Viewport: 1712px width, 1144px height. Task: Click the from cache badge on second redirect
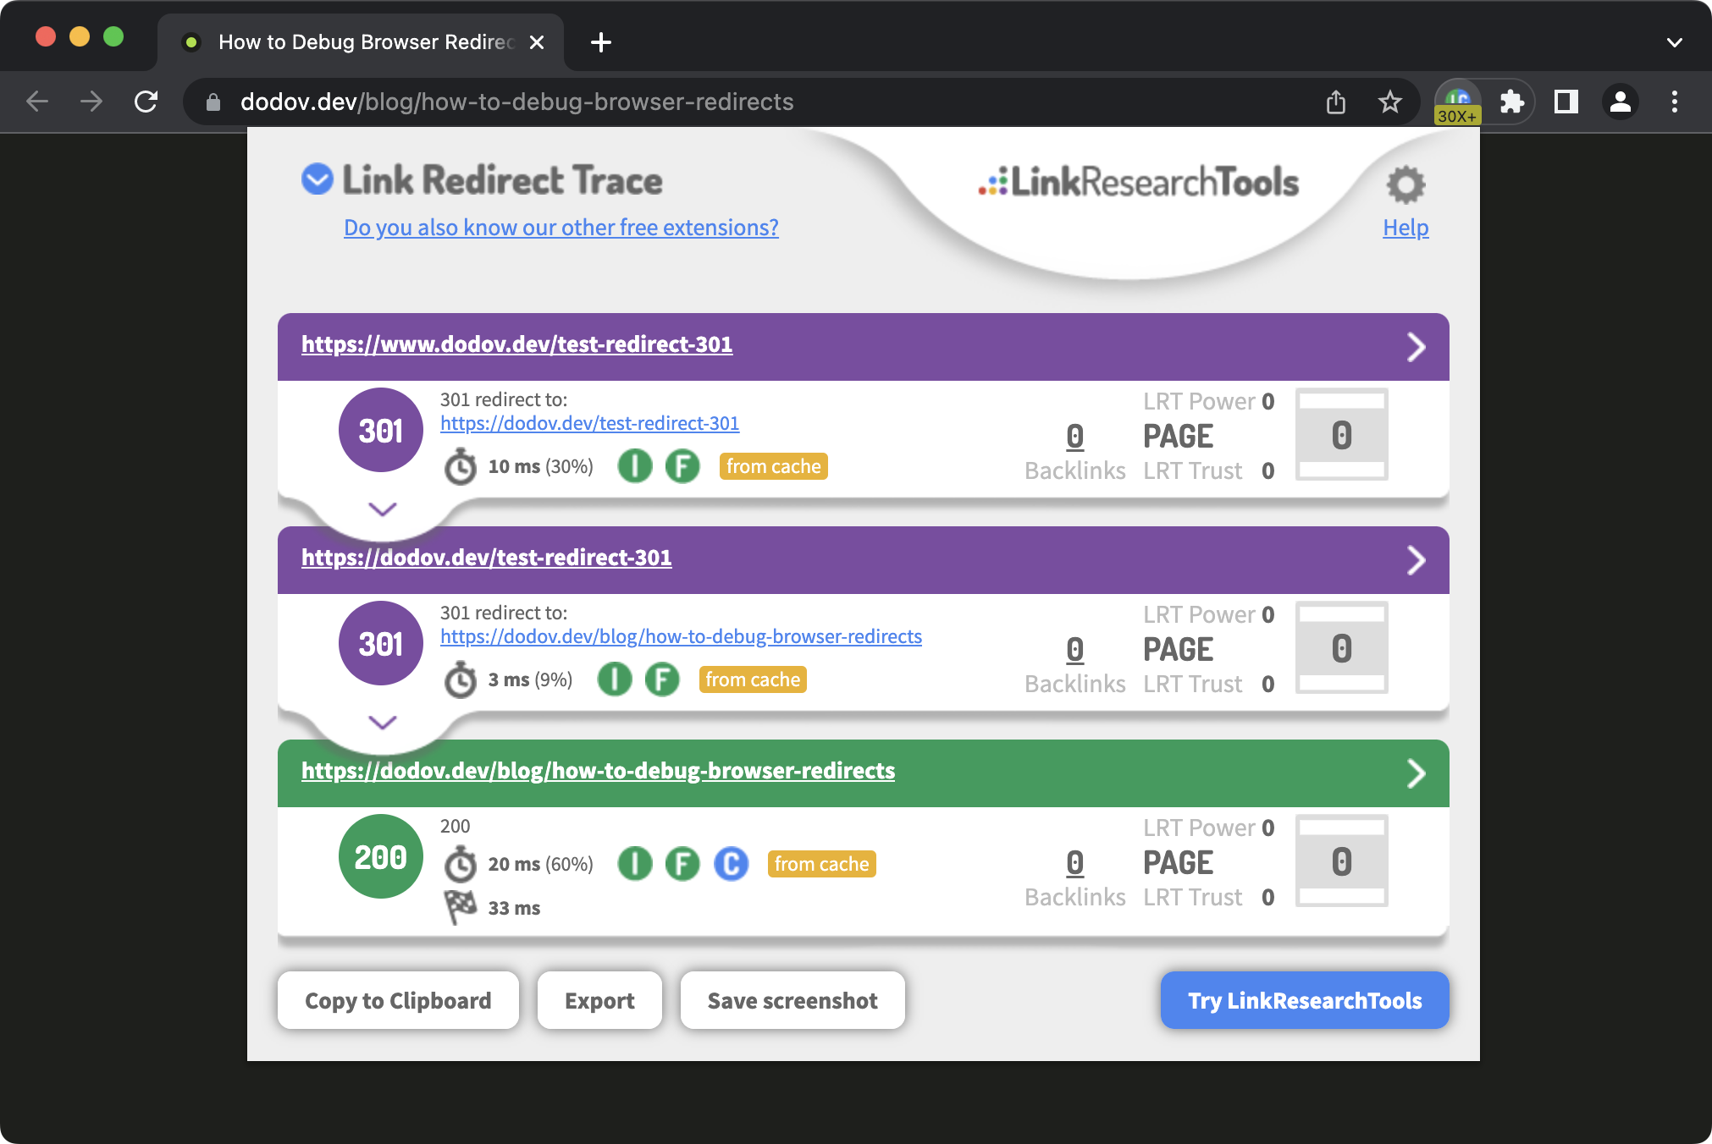click(x=753, y=679)
